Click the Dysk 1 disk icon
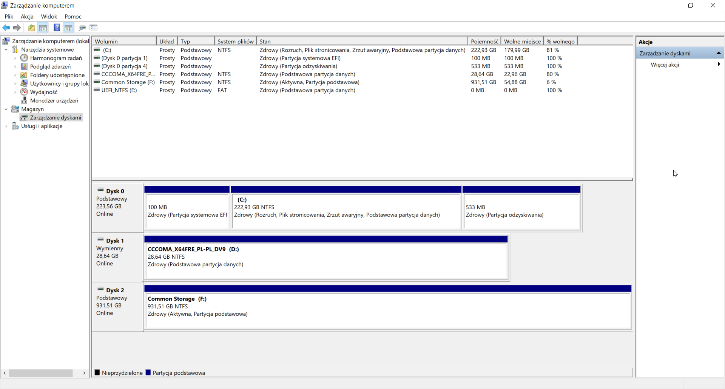Image resolution: width=725 pixels, height=389 pixels. [x=100, y=239]
